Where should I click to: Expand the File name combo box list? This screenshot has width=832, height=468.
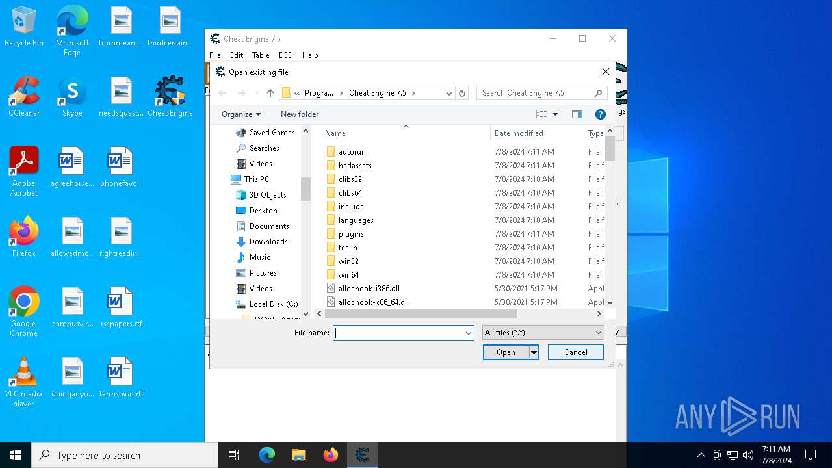468,333
